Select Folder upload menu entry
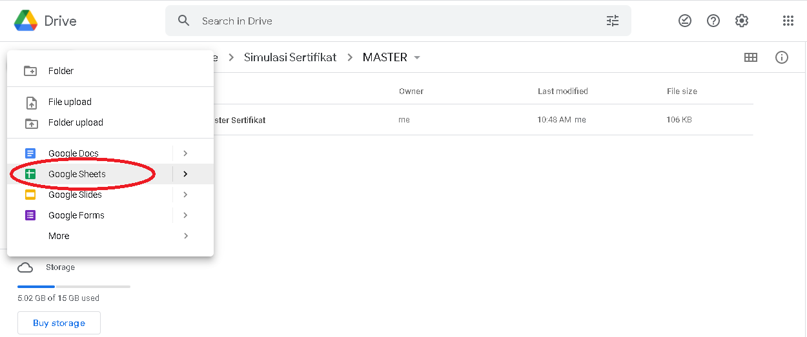The width and height of the screenshot is (807, 337). tap(110, 122)
